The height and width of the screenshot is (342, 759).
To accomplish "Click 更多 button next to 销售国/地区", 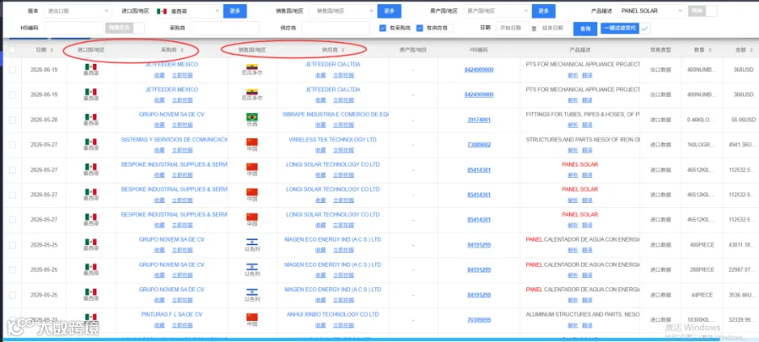I will 390,11.
